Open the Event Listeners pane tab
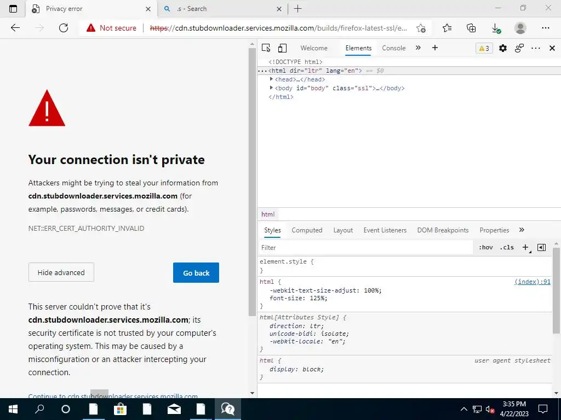Viewport: 561px width, 420px height. coord(385,230)
